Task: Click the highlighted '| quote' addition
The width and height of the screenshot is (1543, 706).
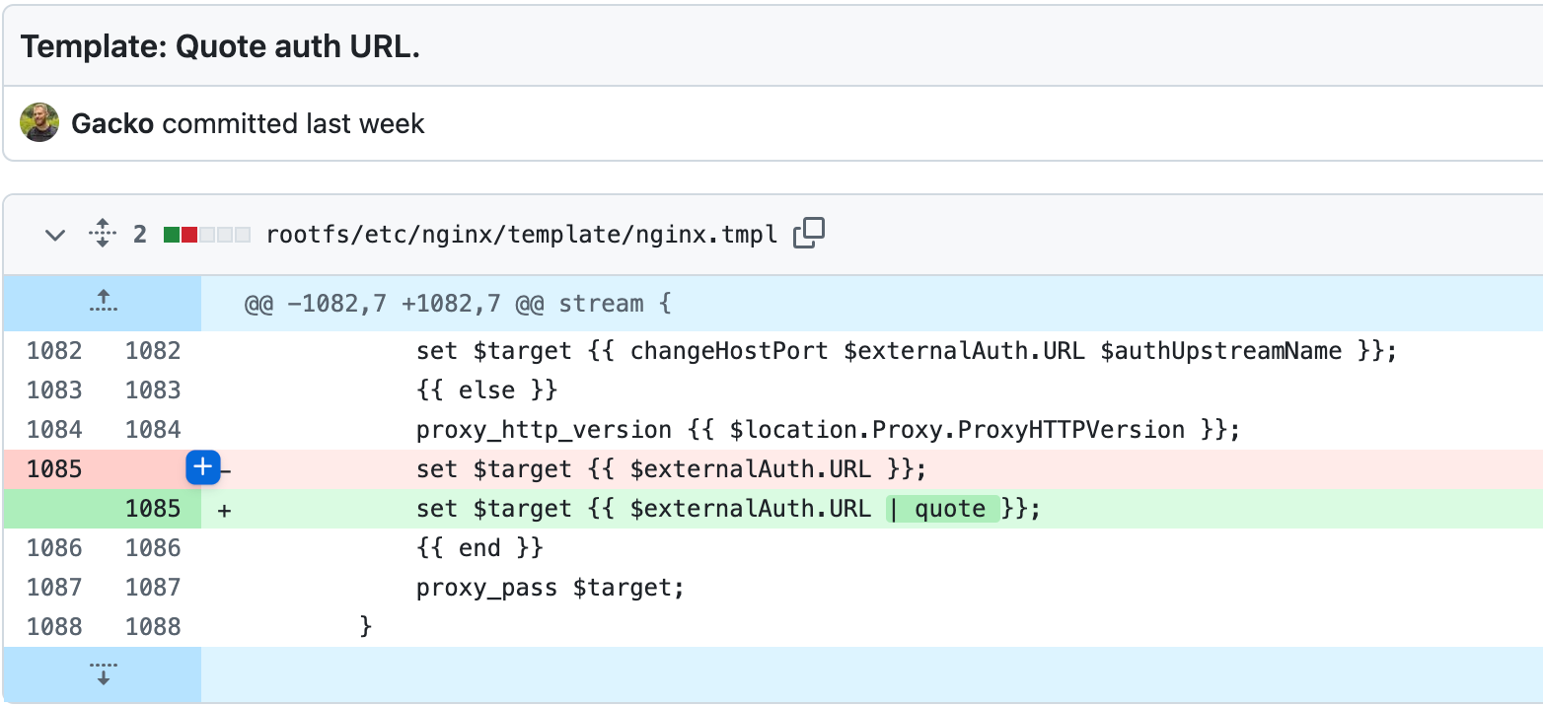Action: coord(942,509)
